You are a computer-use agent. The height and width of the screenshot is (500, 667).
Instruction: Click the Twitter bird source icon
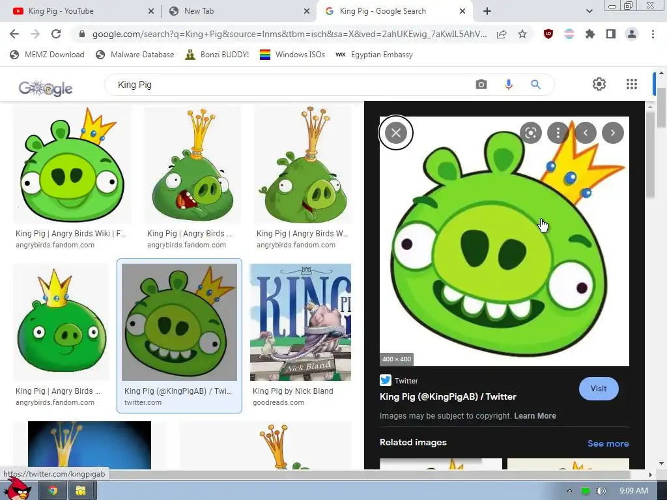pyautogui.click(x=386, y=380)
